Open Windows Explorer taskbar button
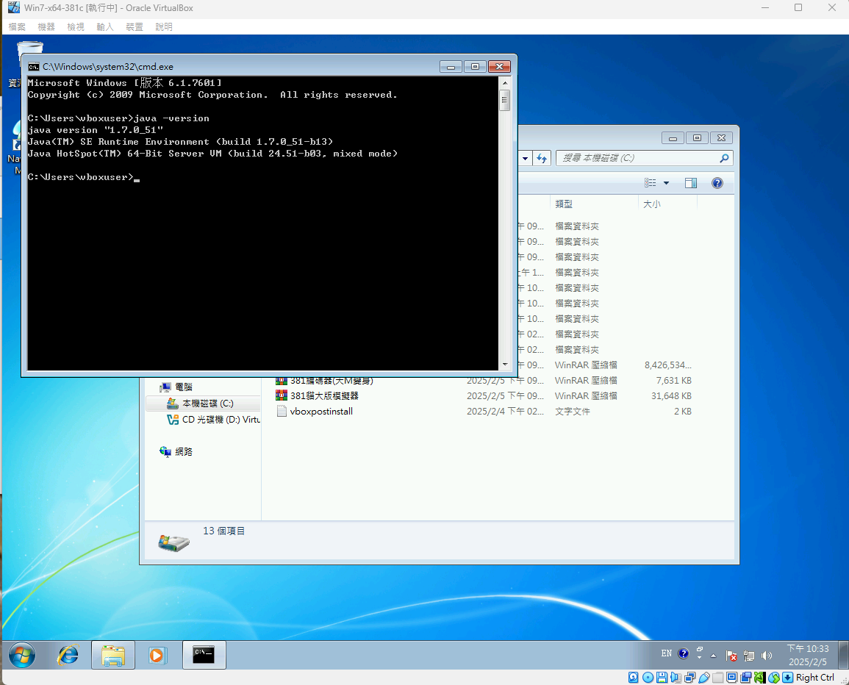 113,655
